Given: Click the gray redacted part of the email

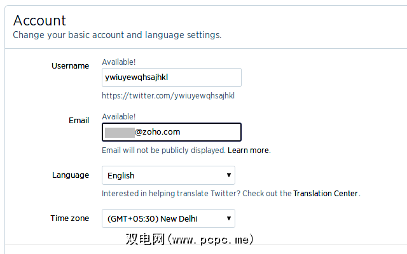Looking at the screenshot, I should tap(120, 132).
